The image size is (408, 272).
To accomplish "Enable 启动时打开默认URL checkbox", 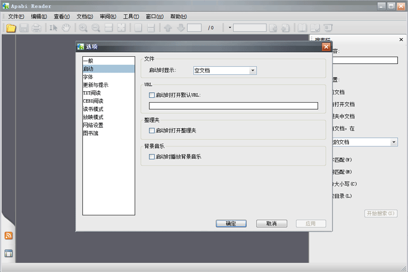I will pos(151,95).
